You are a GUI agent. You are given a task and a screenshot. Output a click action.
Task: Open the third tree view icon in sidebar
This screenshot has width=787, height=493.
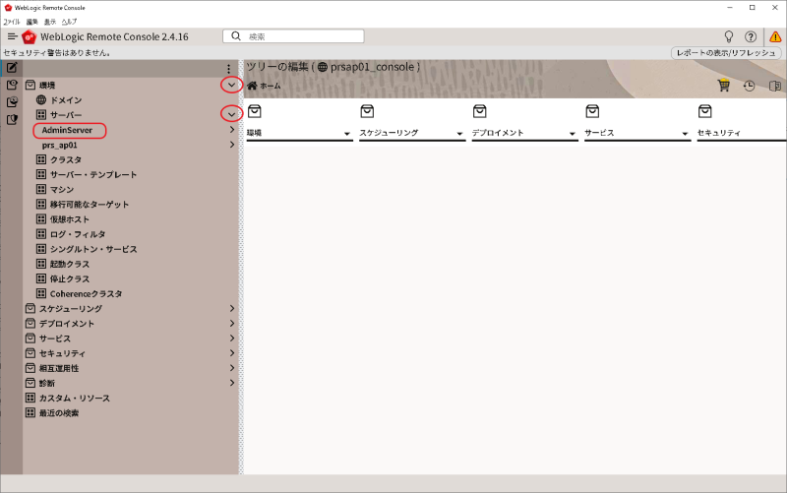click(12, 102)
